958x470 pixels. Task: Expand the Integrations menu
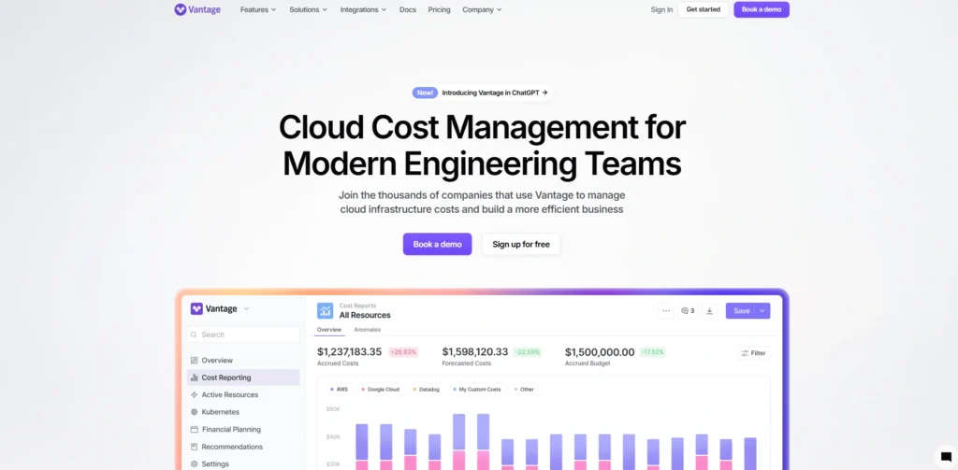363,9
